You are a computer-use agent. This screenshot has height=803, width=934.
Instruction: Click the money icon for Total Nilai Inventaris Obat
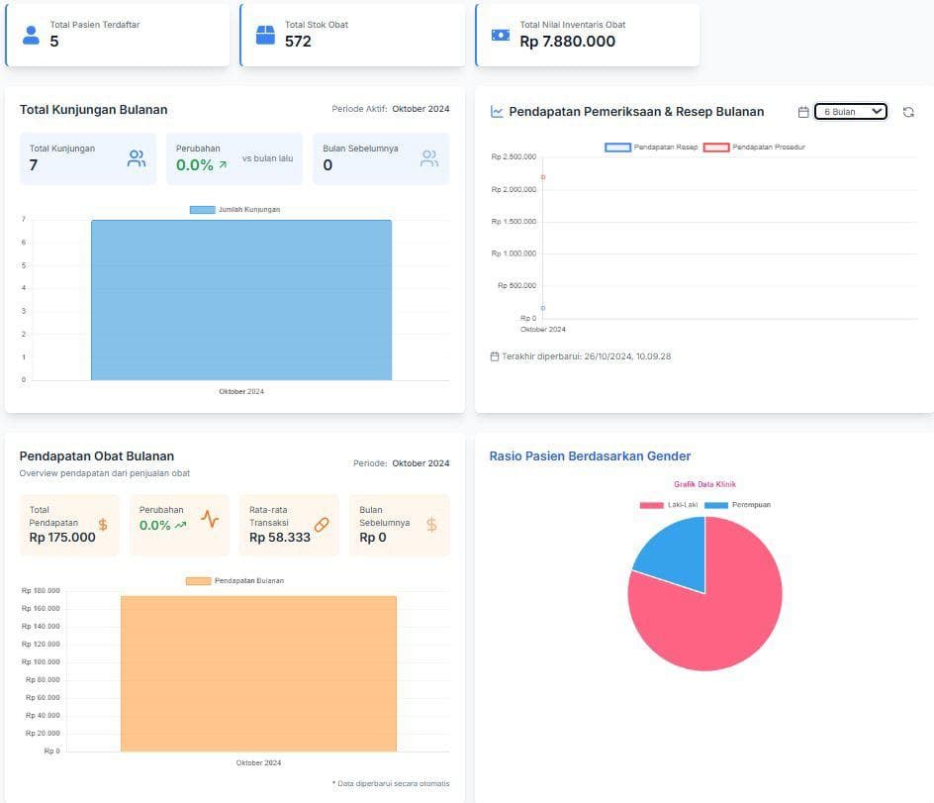[501, 35]
